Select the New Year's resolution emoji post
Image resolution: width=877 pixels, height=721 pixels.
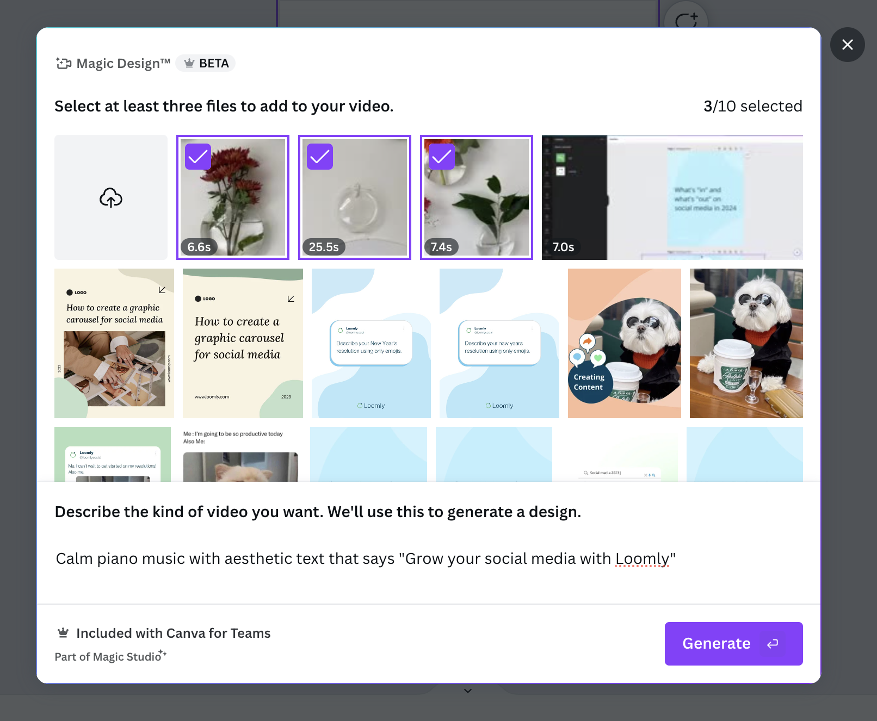pyautogui.click(x=370, y=343)
